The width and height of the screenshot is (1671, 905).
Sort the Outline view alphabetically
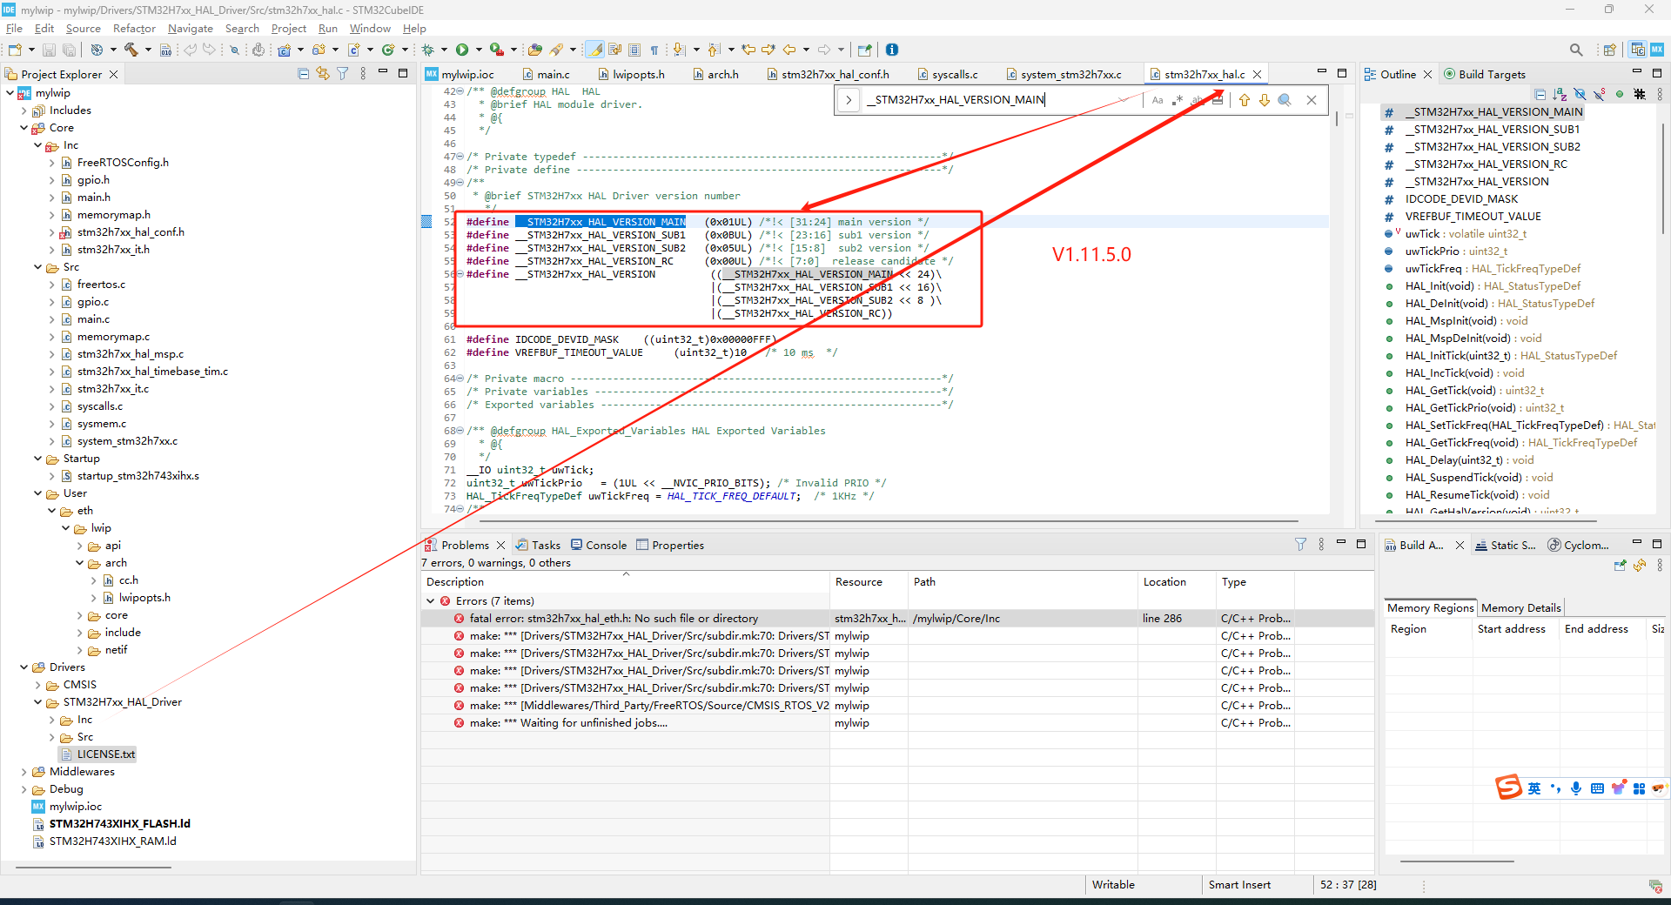click(1560, 94)
